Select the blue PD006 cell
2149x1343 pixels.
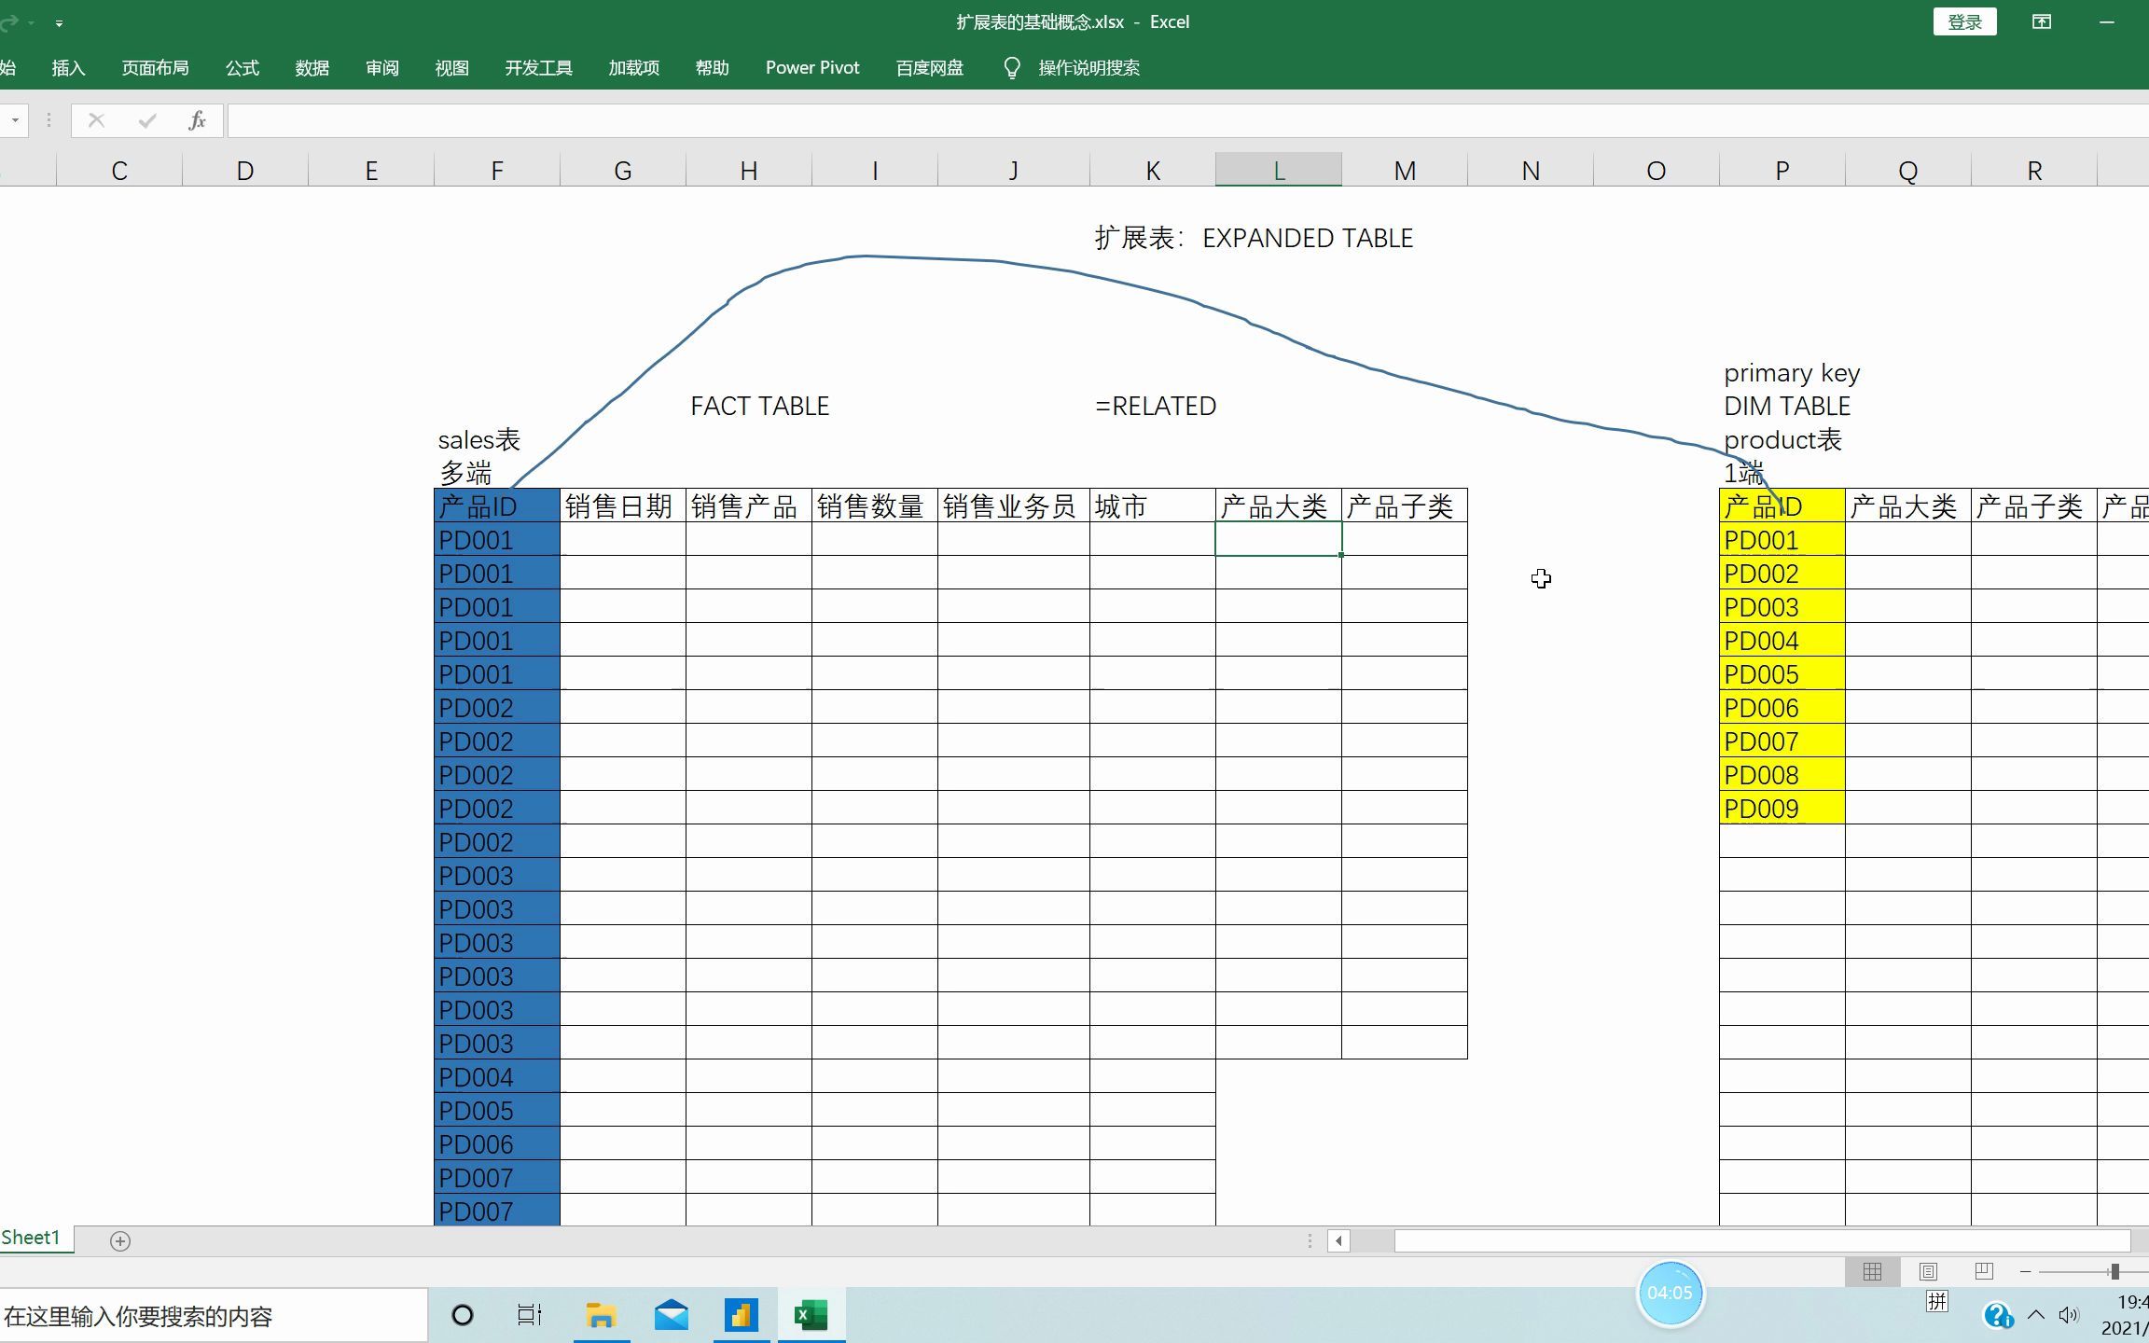pyautogui.click(x=497, y=1144)
